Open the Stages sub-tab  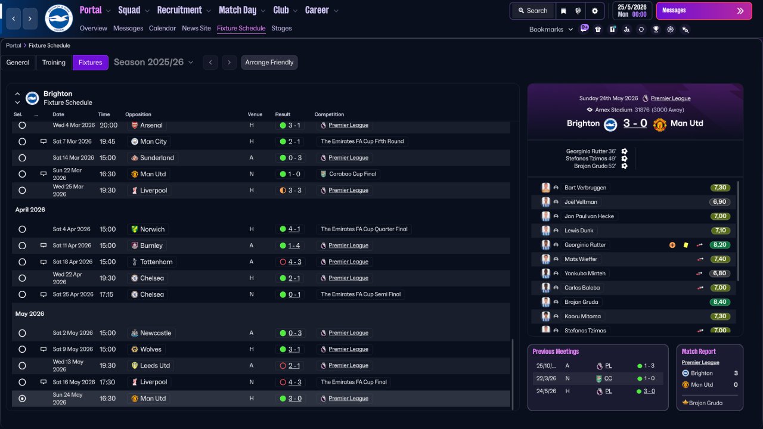coord(281,28)
